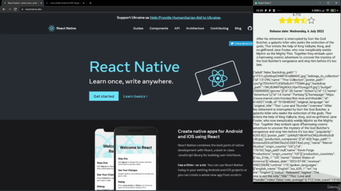Viewport: 341px width, 191px height.
Task: Open the Contributing nav item
Action: [x=219, y=28]
